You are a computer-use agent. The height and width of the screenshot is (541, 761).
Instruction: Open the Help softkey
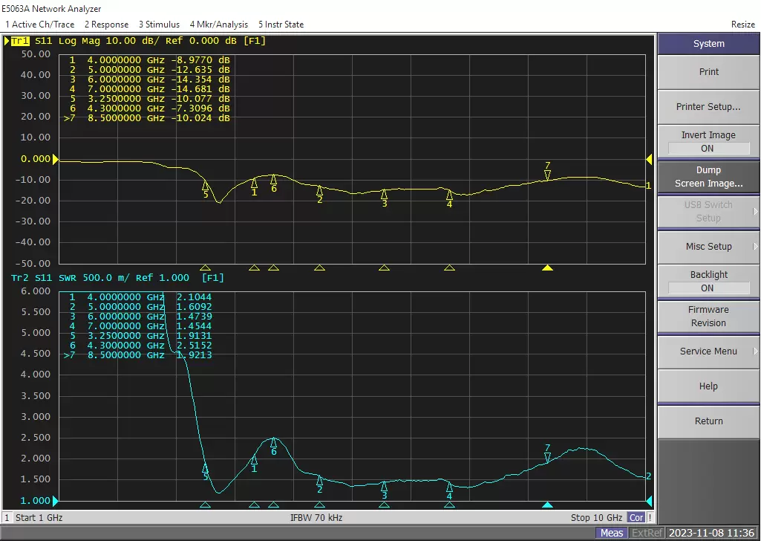[x=707, y=386]
